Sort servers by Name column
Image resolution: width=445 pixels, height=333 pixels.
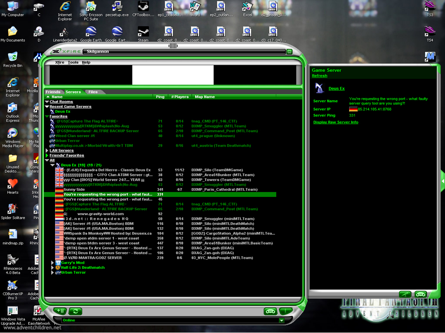point(99,97)
